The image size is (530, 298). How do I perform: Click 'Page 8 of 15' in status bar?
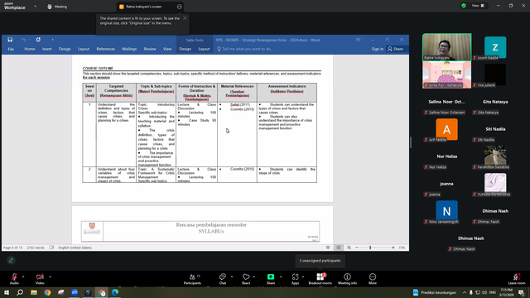[13, 248]
